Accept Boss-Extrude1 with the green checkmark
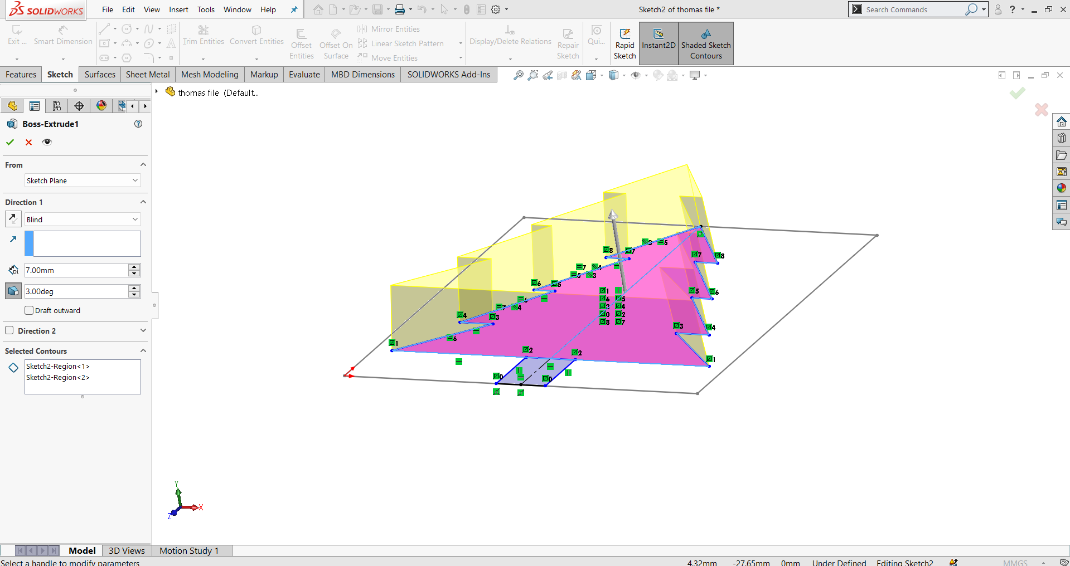This screenshot has width=1070, height=566. coord(10,142)
